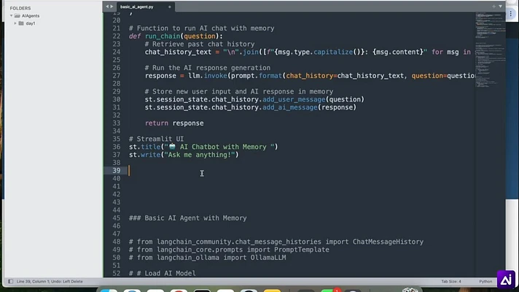Click the Ai logo badge

point(506,280)
